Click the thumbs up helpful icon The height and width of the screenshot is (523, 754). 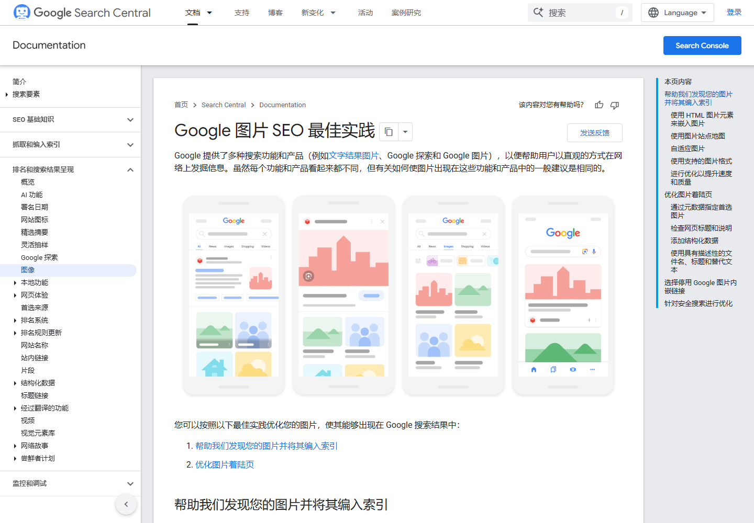pyautogui.click(x=599, y=105)
